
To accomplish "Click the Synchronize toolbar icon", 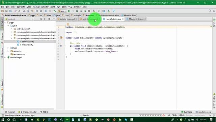I will tap(10, 11).
